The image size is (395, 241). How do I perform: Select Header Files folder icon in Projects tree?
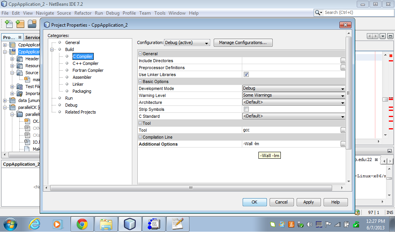20,59
